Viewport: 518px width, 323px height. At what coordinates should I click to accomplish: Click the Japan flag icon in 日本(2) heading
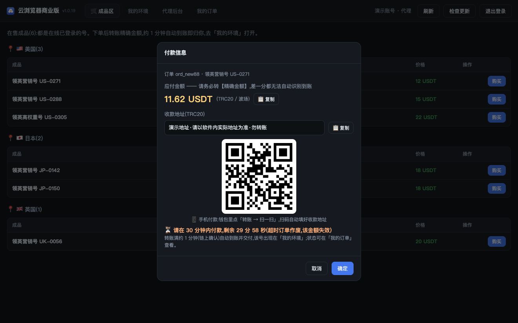(x=20, y=138)
